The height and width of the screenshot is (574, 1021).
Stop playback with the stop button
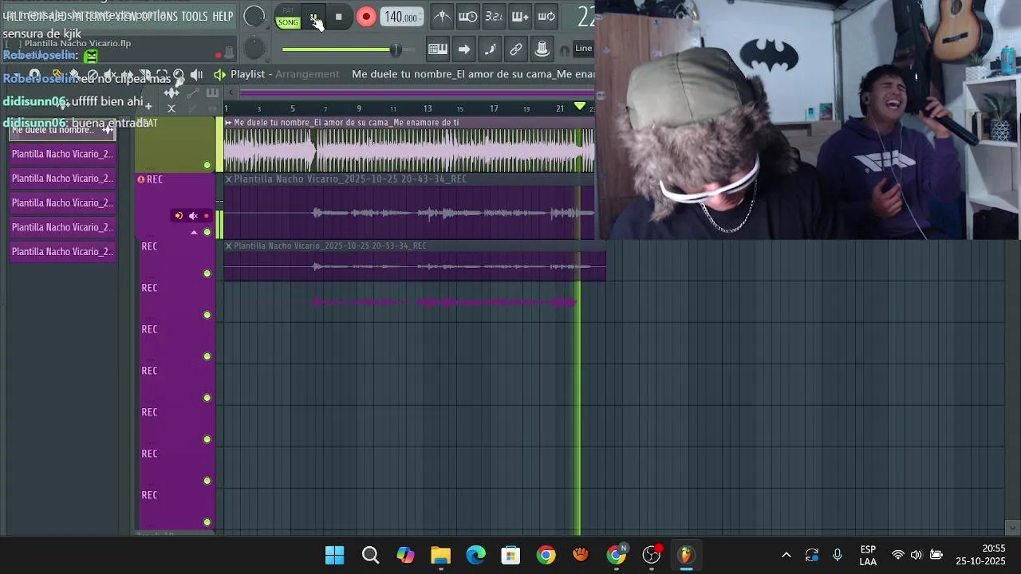338,17
